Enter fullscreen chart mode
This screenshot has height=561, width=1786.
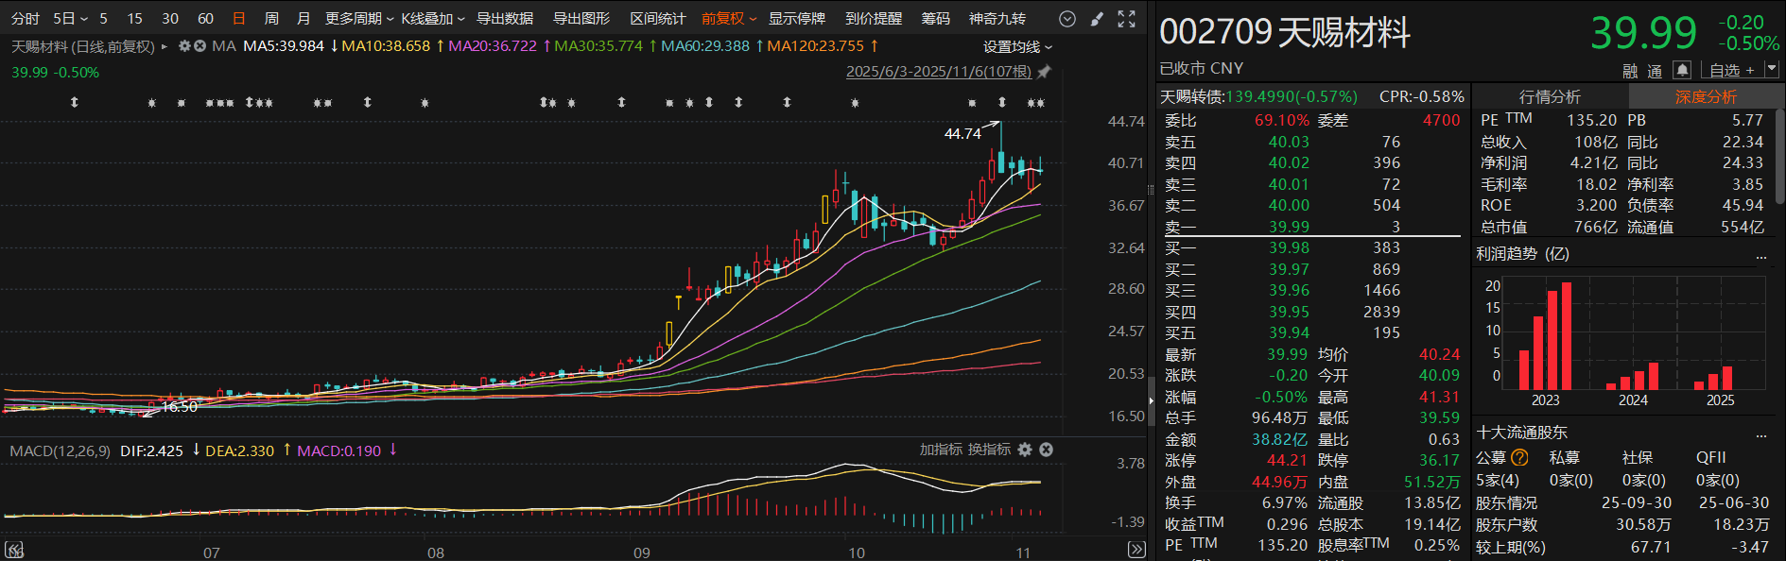[x=1126, y=19]
